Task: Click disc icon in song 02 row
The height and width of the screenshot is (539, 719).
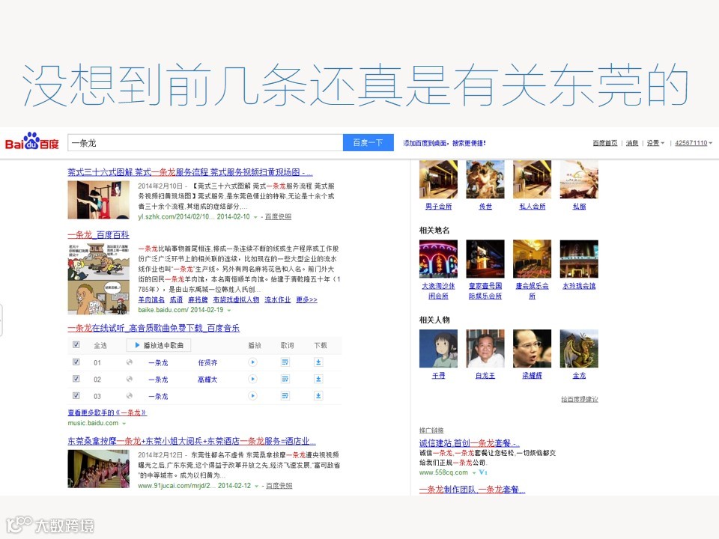Action: pos(130,379)
